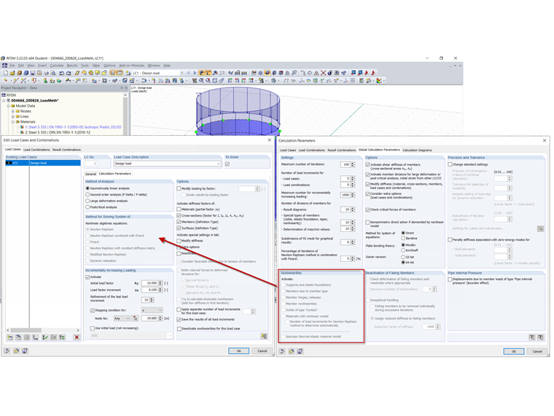Click the right unit icon in Calculation Parameters dialog
The height and width of the screenshot is (416, 554).
(x=541, y=337)
